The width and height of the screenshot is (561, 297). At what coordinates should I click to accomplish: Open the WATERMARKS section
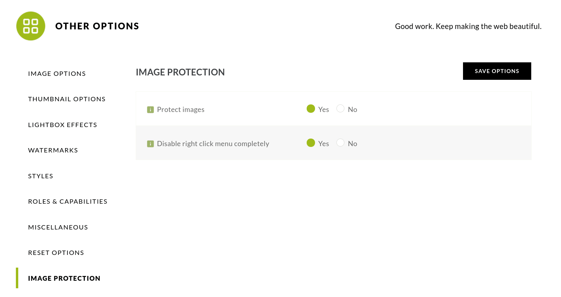click(x=53, y=150)
